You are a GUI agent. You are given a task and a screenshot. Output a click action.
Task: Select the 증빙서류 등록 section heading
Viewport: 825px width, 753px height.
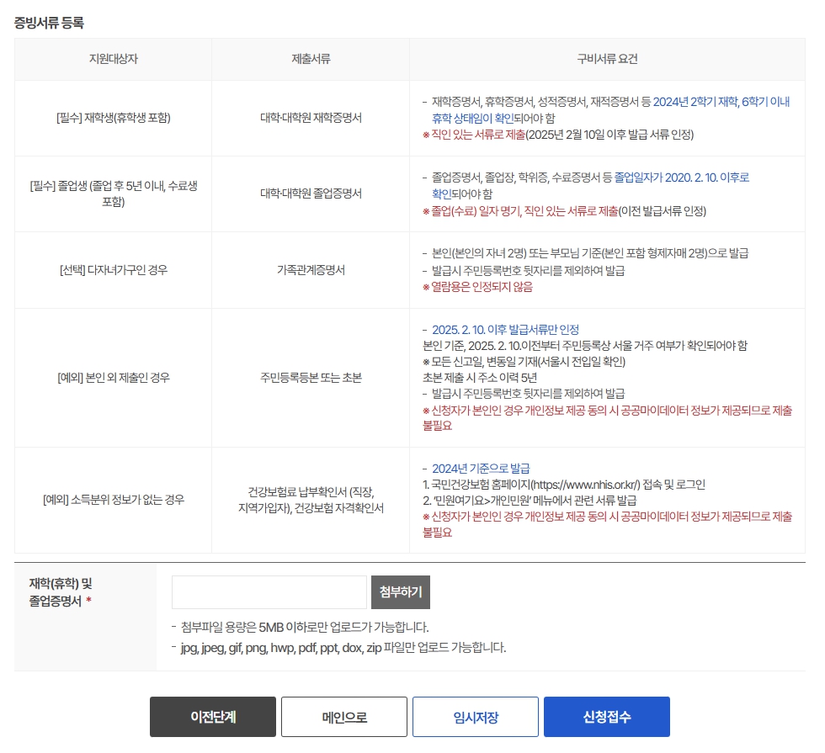pyautogui.click(x=49, y=23)
